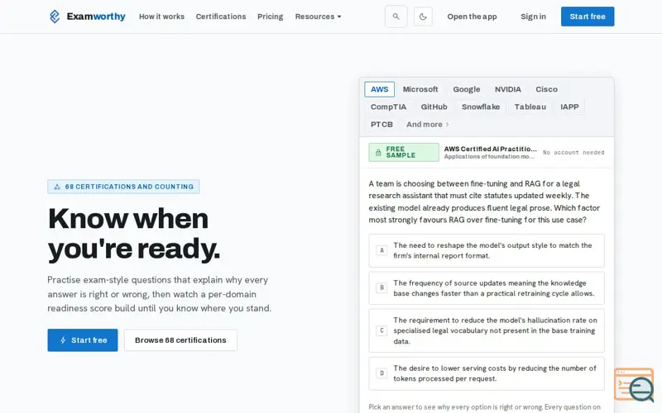The width and height of the screenshot is (662, 413).
Task: Choose answer C about hallucination rate
Action: tap(487, 331)
